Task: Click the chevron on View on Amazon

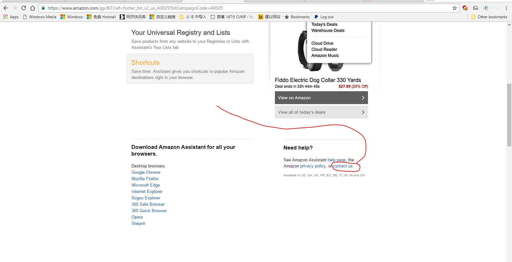Action: point(363,98)
